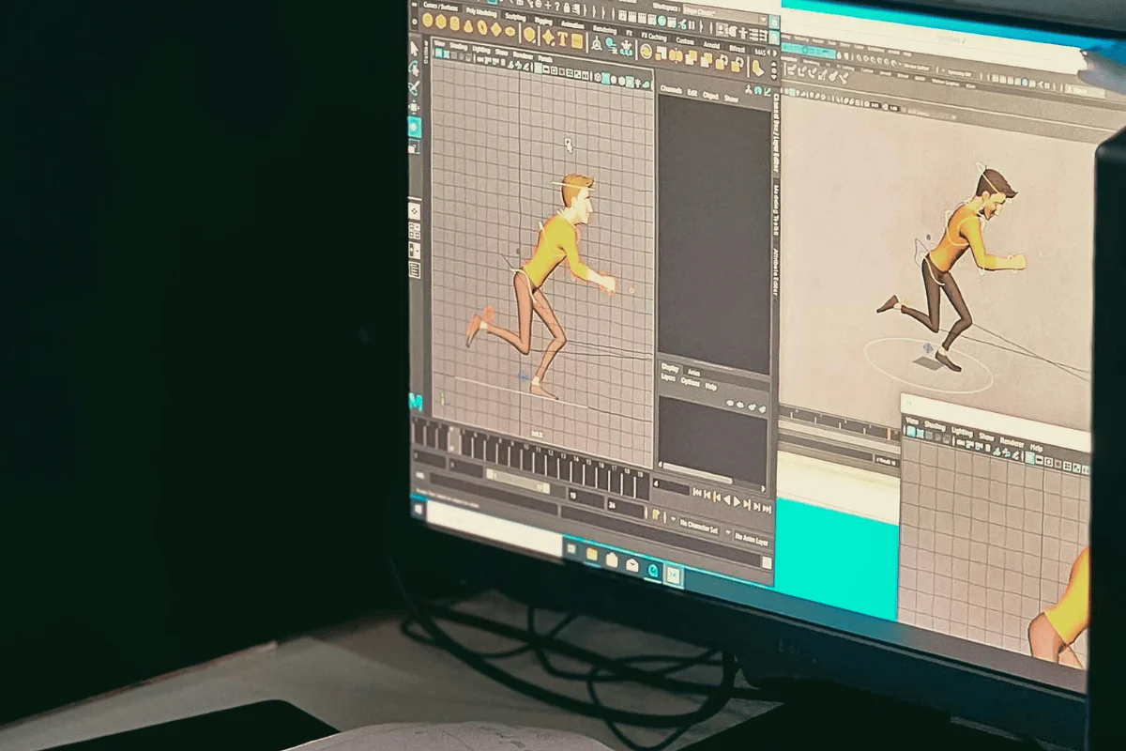Click the mail icon in Windows taskbar
This screenshot has width=1126, height=751.
[x=631, y=565]
